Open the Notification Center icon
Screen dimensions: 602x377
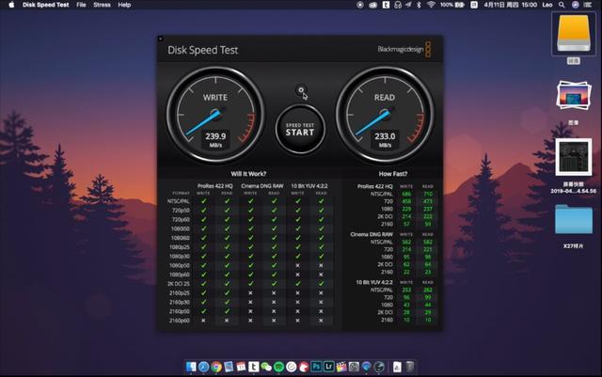588,5
